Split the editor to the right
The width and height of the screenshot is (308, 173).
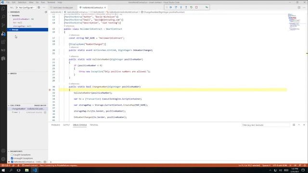click(x=299, y=8)
